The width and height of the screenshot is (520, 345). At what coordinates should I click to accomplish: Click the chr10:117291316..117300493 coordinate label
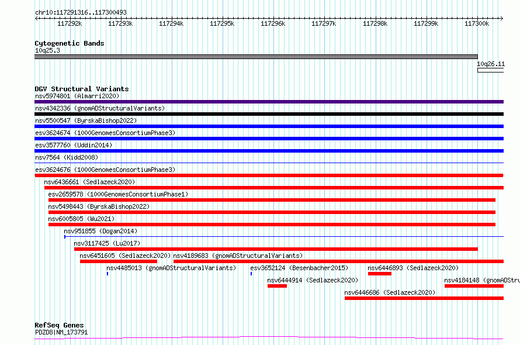(x=81, y=12)
